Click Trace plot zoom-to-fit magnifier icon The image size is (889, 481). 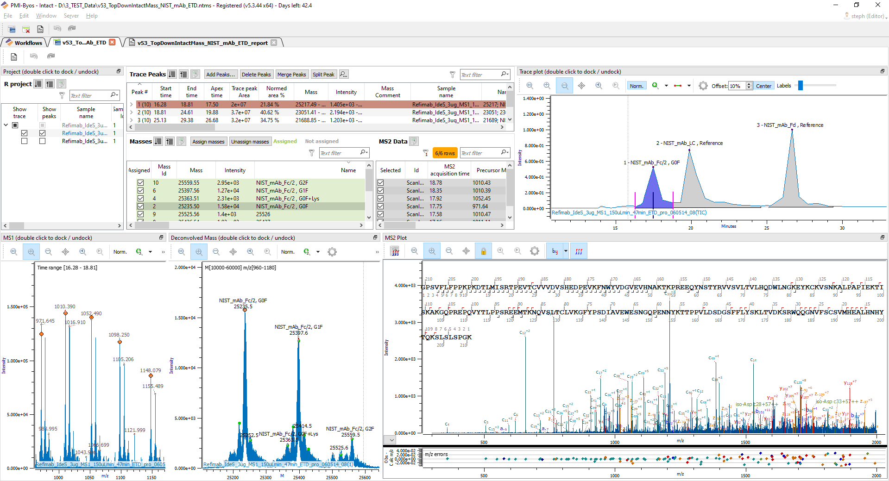(x=530, y=86)
